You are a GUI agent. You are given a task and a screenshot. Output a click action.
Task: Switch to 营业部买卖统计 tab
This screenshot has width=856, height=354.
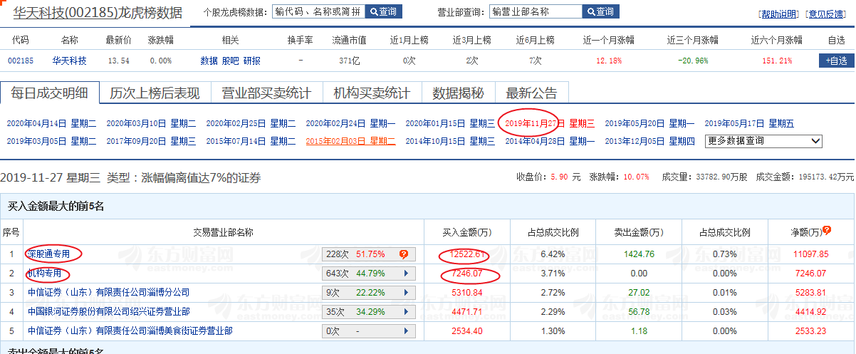point(267,93)
